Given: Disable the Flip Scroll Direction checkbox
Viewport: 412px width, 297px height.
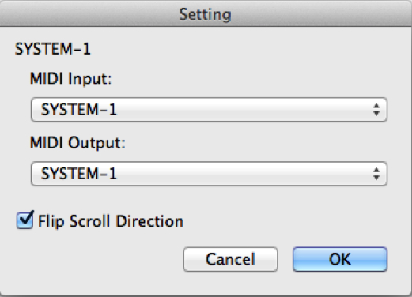Looking at the screenshot, I should pos(25,220).
